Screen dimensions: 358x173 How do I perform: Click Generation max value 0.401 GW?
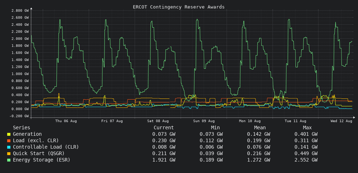306,134
